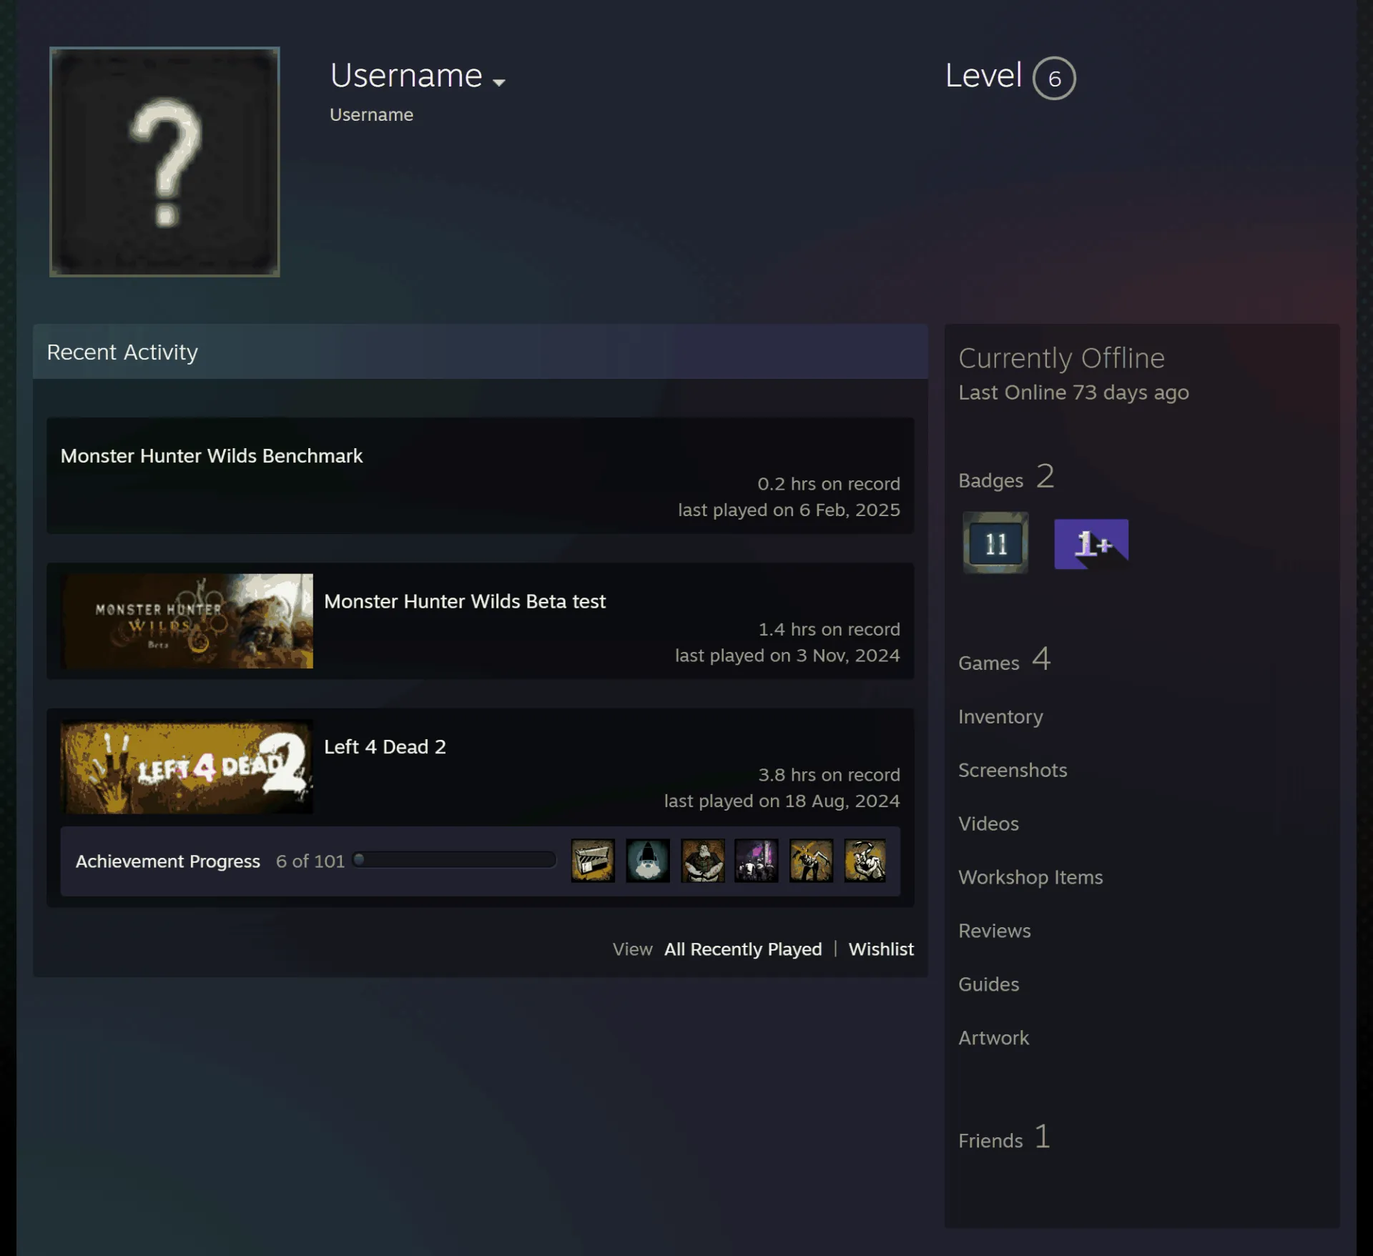Open Monster Hunter Wilds Beta test title
The image size is (1373, 1256).
(x=465, y=601)
